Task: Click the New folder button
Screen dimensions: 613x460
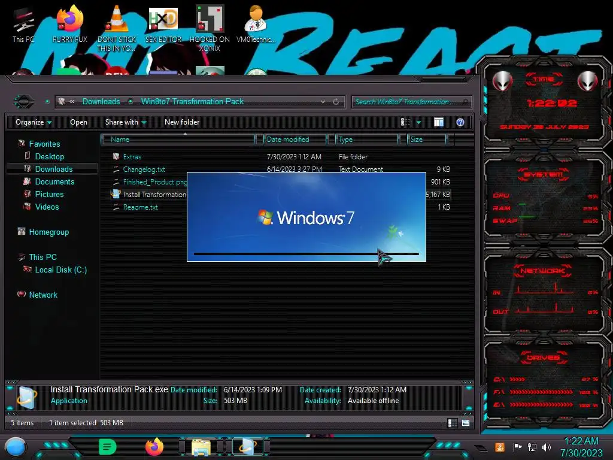Action: tap(182, 122)
